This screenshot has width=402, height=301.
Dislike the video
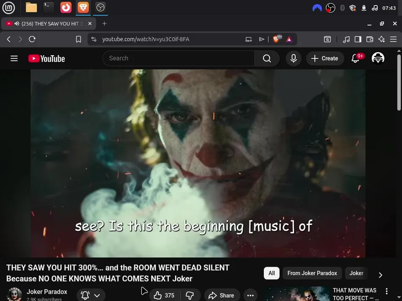[x=190, y=296]
